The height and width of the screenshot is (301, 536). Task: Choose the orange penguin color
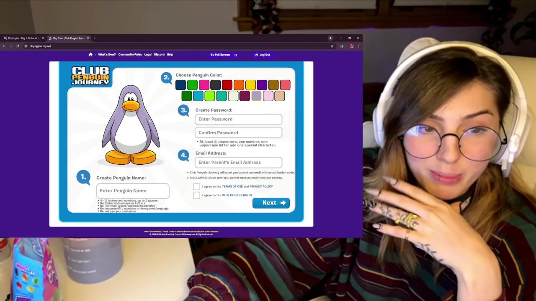[239, 85]
